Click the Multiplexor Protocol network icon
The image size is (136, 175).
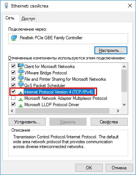point(21,99)
